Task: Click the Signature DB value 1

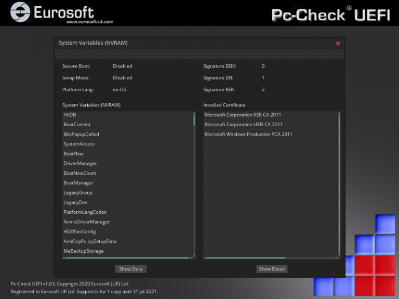Action: [263, 78]
